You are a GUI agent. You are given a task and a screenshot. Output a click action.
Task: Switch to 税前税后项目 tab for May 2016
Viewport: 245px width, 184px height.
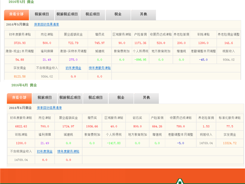coord(67,14)
